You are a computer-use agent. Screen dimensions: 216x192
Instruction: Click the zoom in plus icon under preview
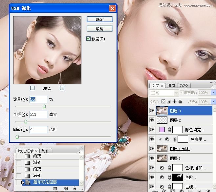tap(62, 88)
